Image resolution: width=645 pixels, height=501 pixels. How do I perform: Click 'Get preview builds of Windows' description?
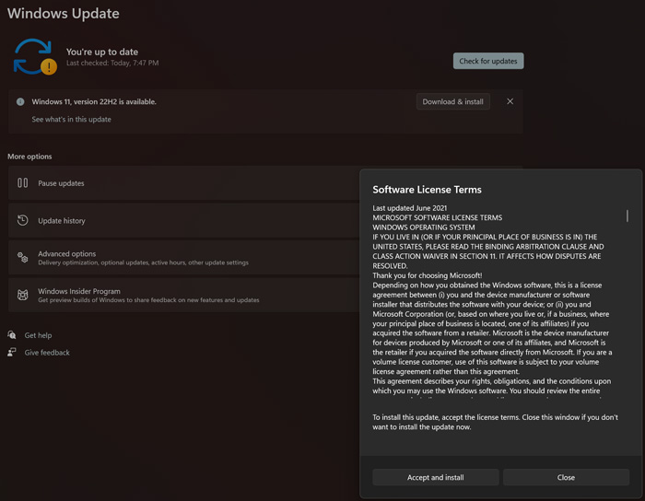148,300
